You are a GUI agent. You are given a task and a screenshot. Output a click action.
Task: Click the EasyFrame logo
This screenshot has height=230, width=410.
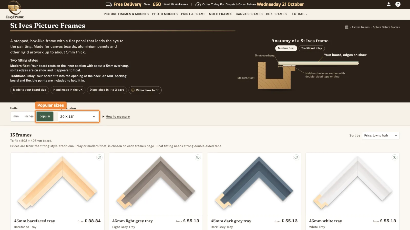tap(15, 10)
